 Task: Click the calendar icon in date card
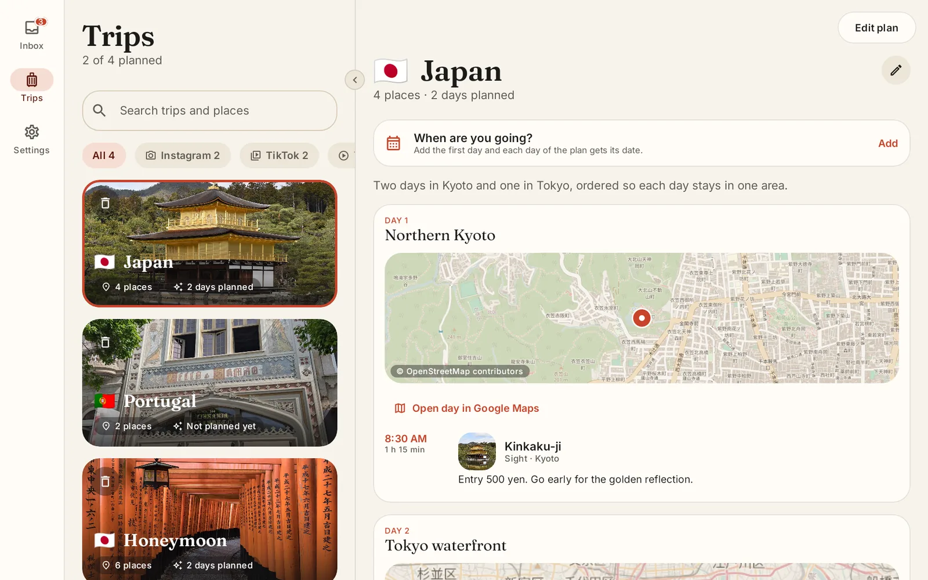point(393,143)
